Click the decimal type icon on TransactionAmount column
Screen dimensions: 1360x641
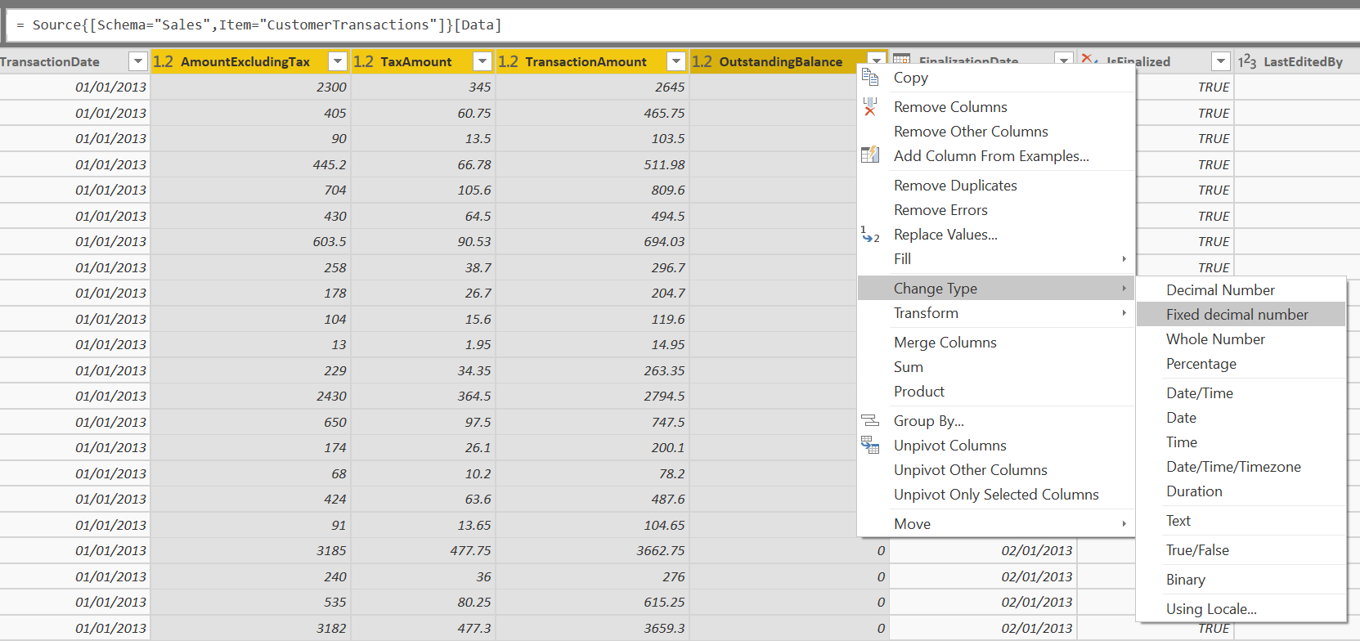pyautogui.click(x=508, y=61)
